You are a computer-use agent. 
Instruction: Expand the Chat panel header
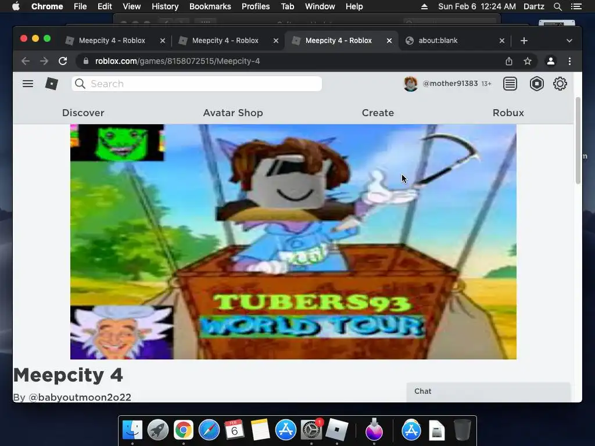pos(488,391)
